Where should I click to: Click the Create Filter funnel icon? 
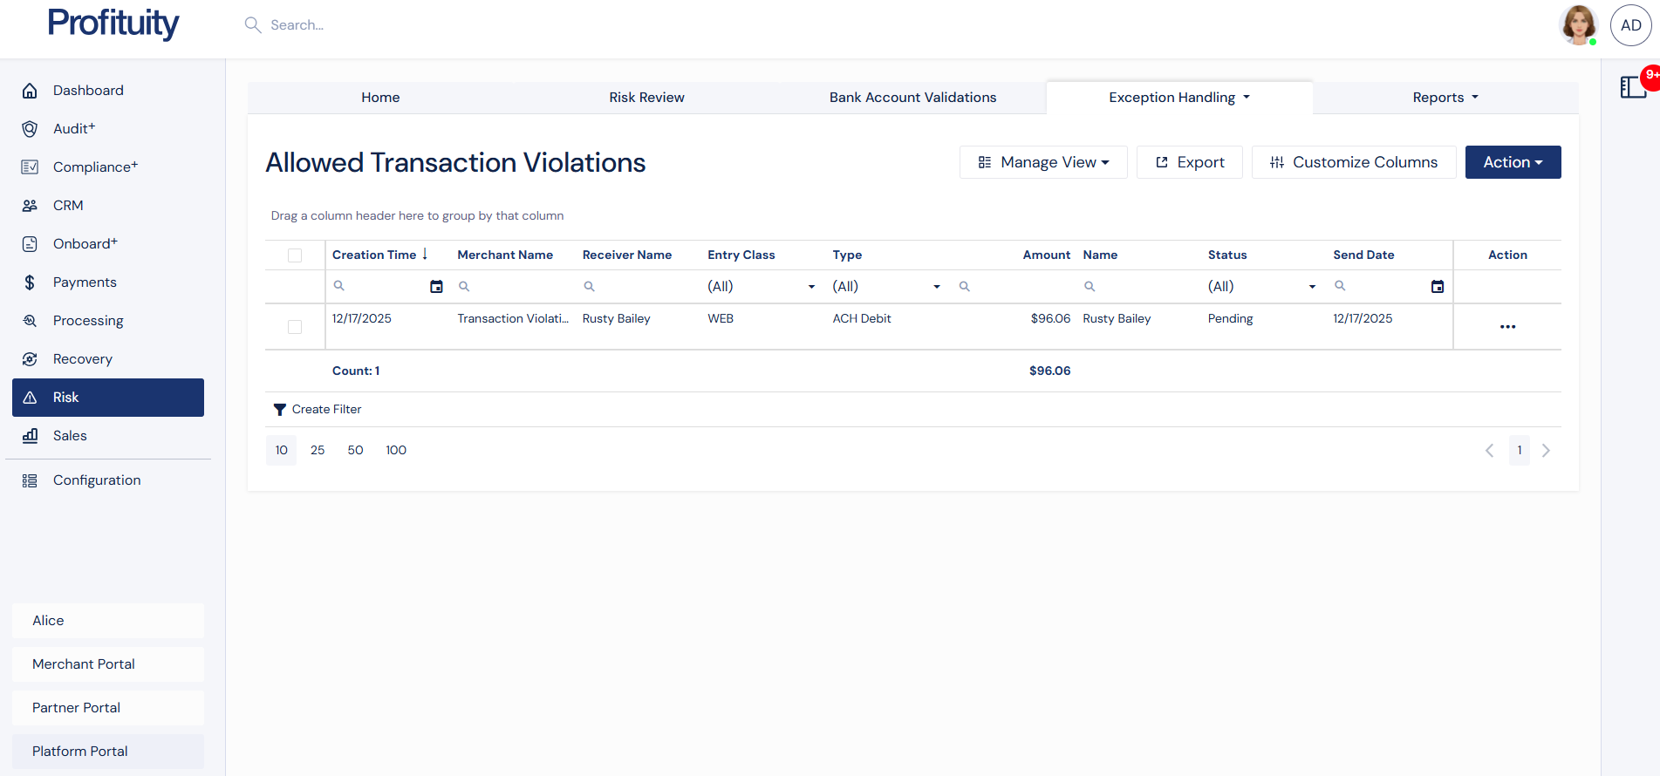(279, 410)
